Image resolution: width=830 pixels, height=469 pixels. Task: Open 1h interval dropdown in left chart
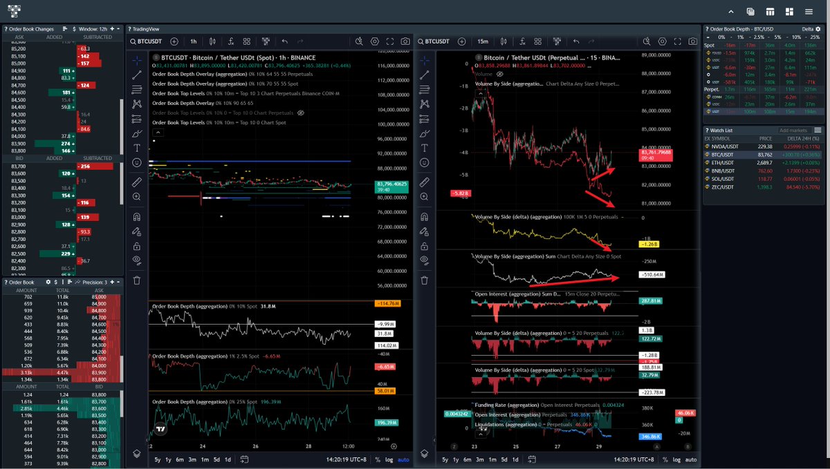pyautogui.click(x=194, y=41)
